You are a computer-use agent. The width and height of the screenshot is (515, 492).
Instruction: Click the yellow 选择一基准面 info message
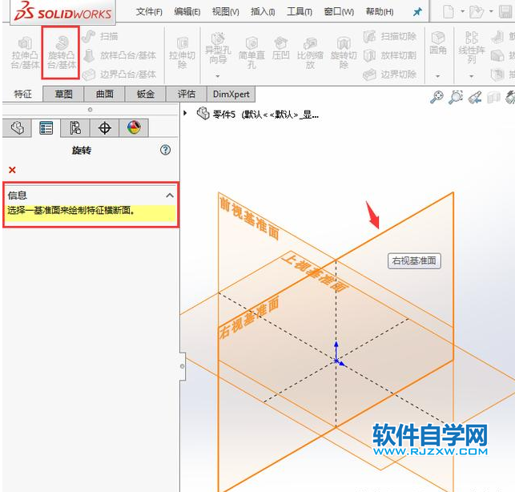[x=91, y=212]
